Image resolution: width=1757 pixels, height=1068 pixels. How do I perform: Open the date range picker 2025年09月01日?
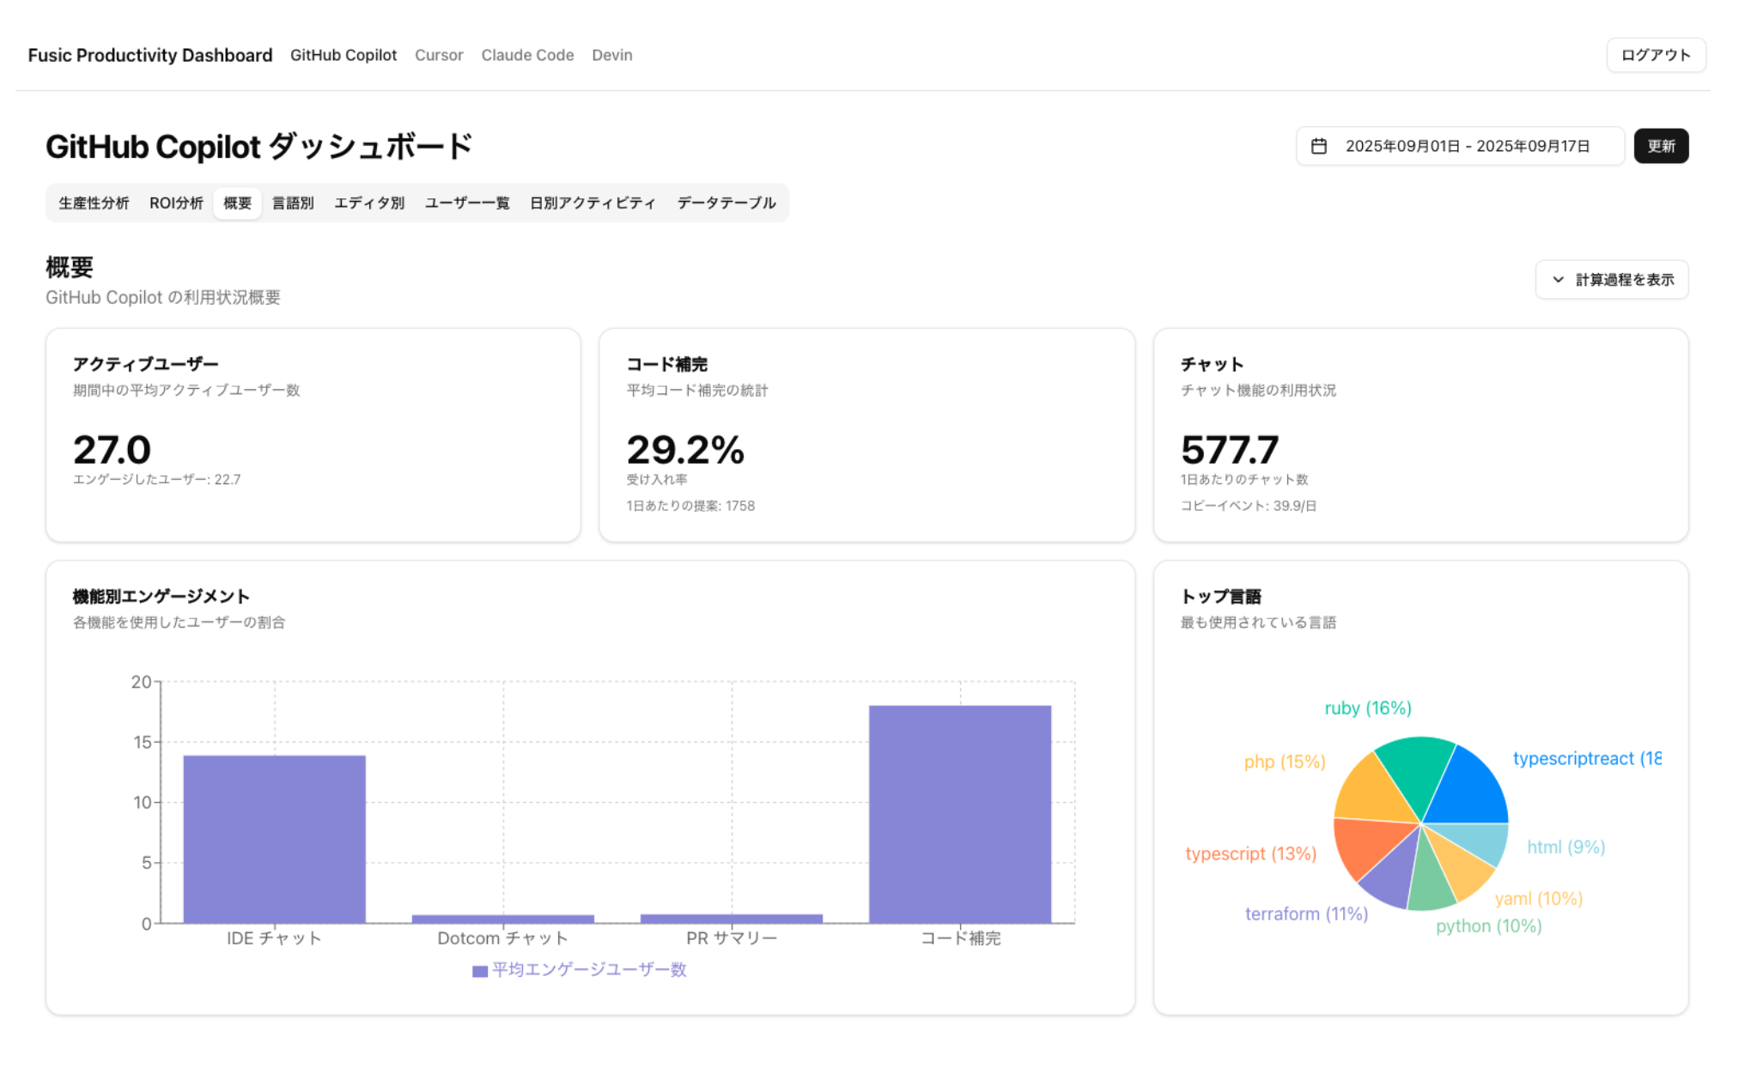pyautogui.click(x=1459, y=146)
